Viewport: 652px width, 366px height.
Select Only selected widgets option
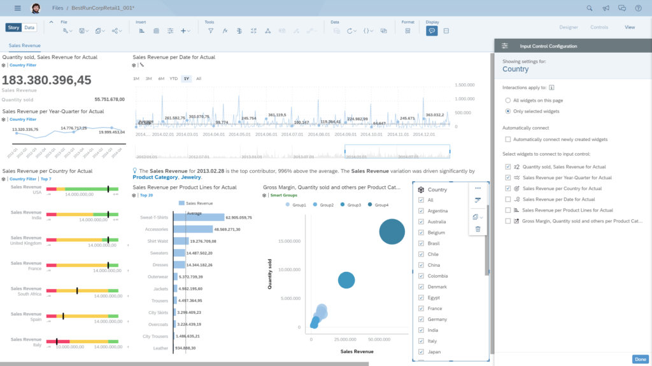point(507,111)
